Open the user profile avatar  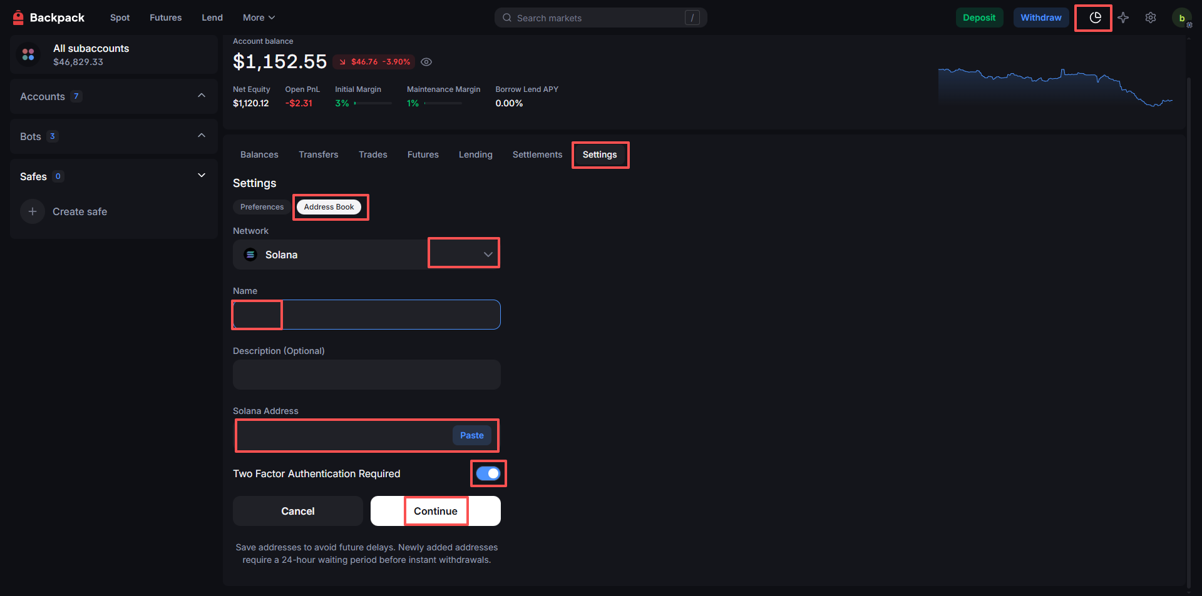(x=1181, y=18)
